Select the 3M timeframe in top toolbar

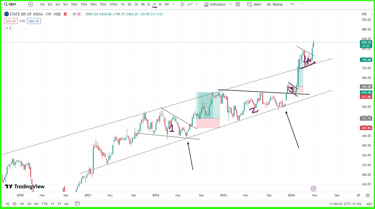[167, 4]
